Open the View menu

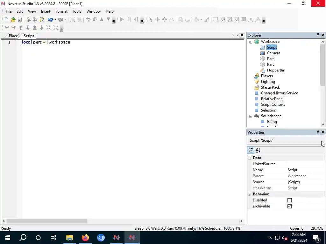(32, 11)
